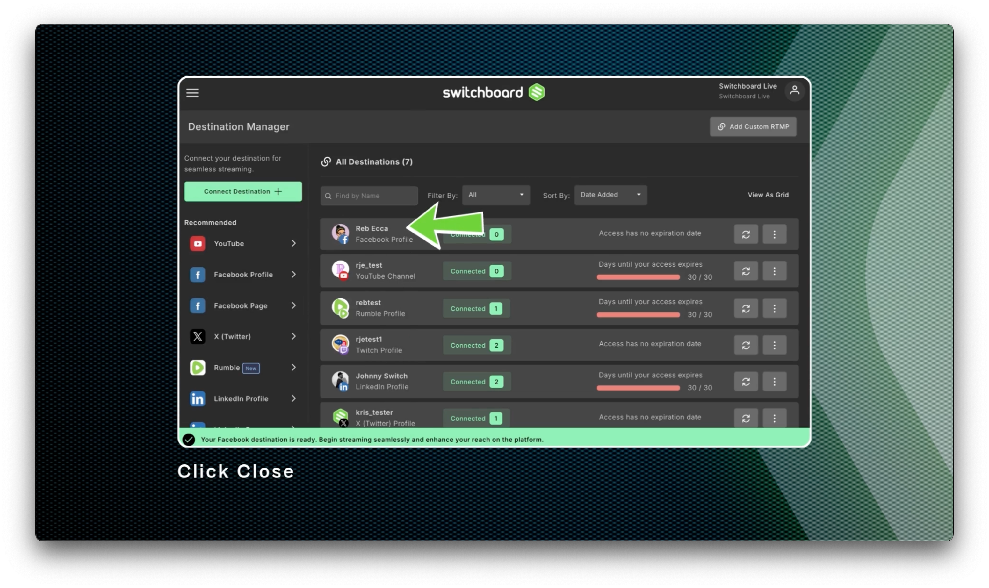Click the Connected badge for Johnny Switch
Image resolution: width=989 pixels, height=588 pixels.
point(476,382)
